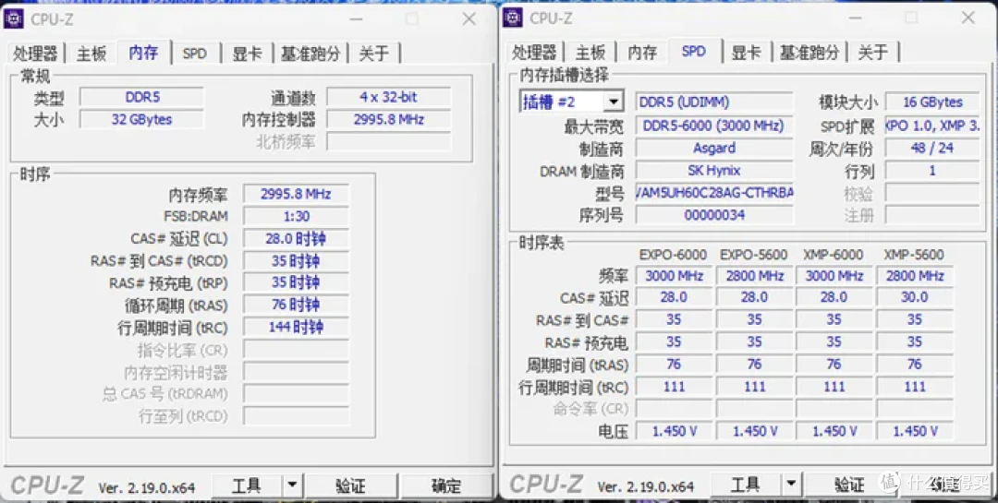This screenshot has height=503, width=998.
Task: Click the 4 x 32-bit channel value
Action: pos(388,97)
